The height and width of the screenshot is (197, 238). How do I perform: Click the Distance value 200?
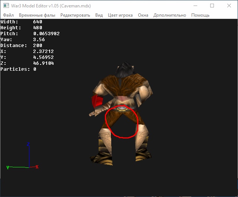[38, 45]
